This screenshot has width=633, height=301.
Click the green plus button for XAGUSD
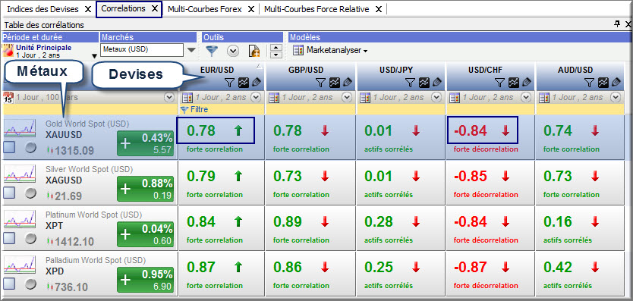(x=145, y=189)
